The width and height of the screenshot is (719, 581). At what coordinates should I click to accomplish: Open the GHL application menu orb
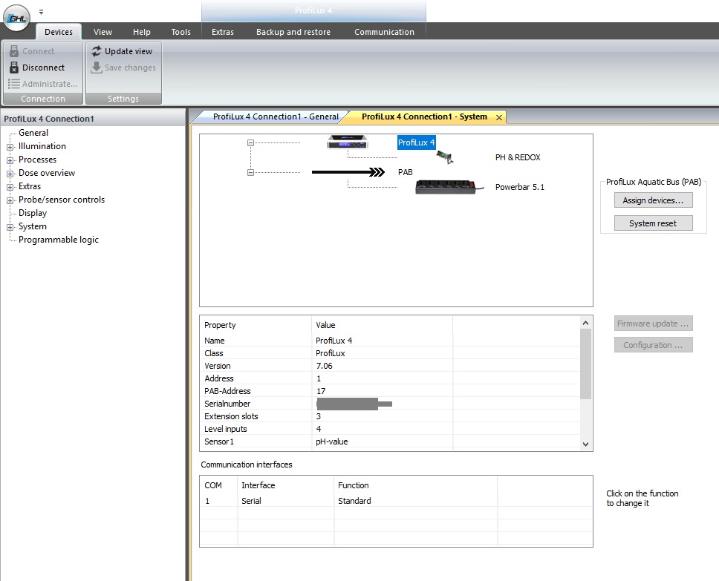[x=16, y=19]
